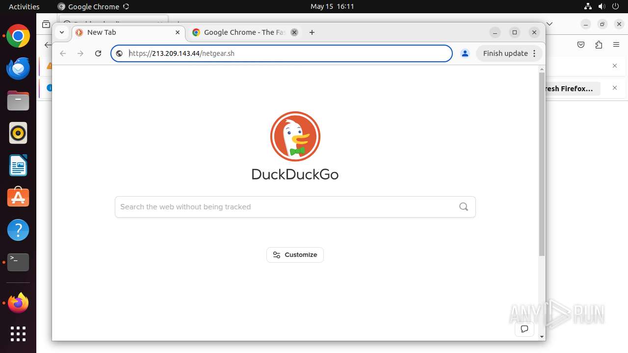Open Terminal from the dock
Screen dimensions: 628x353
click(18, 262)
